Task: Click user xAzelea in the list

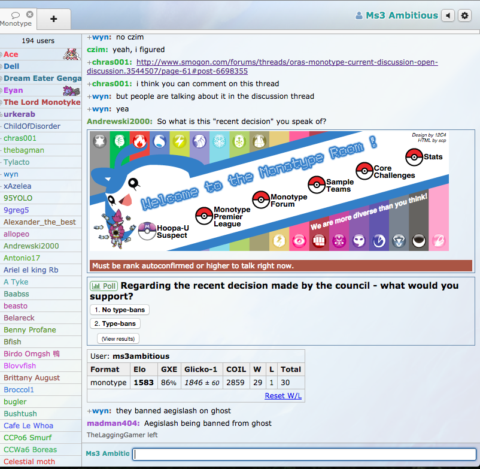Action: 41,186
